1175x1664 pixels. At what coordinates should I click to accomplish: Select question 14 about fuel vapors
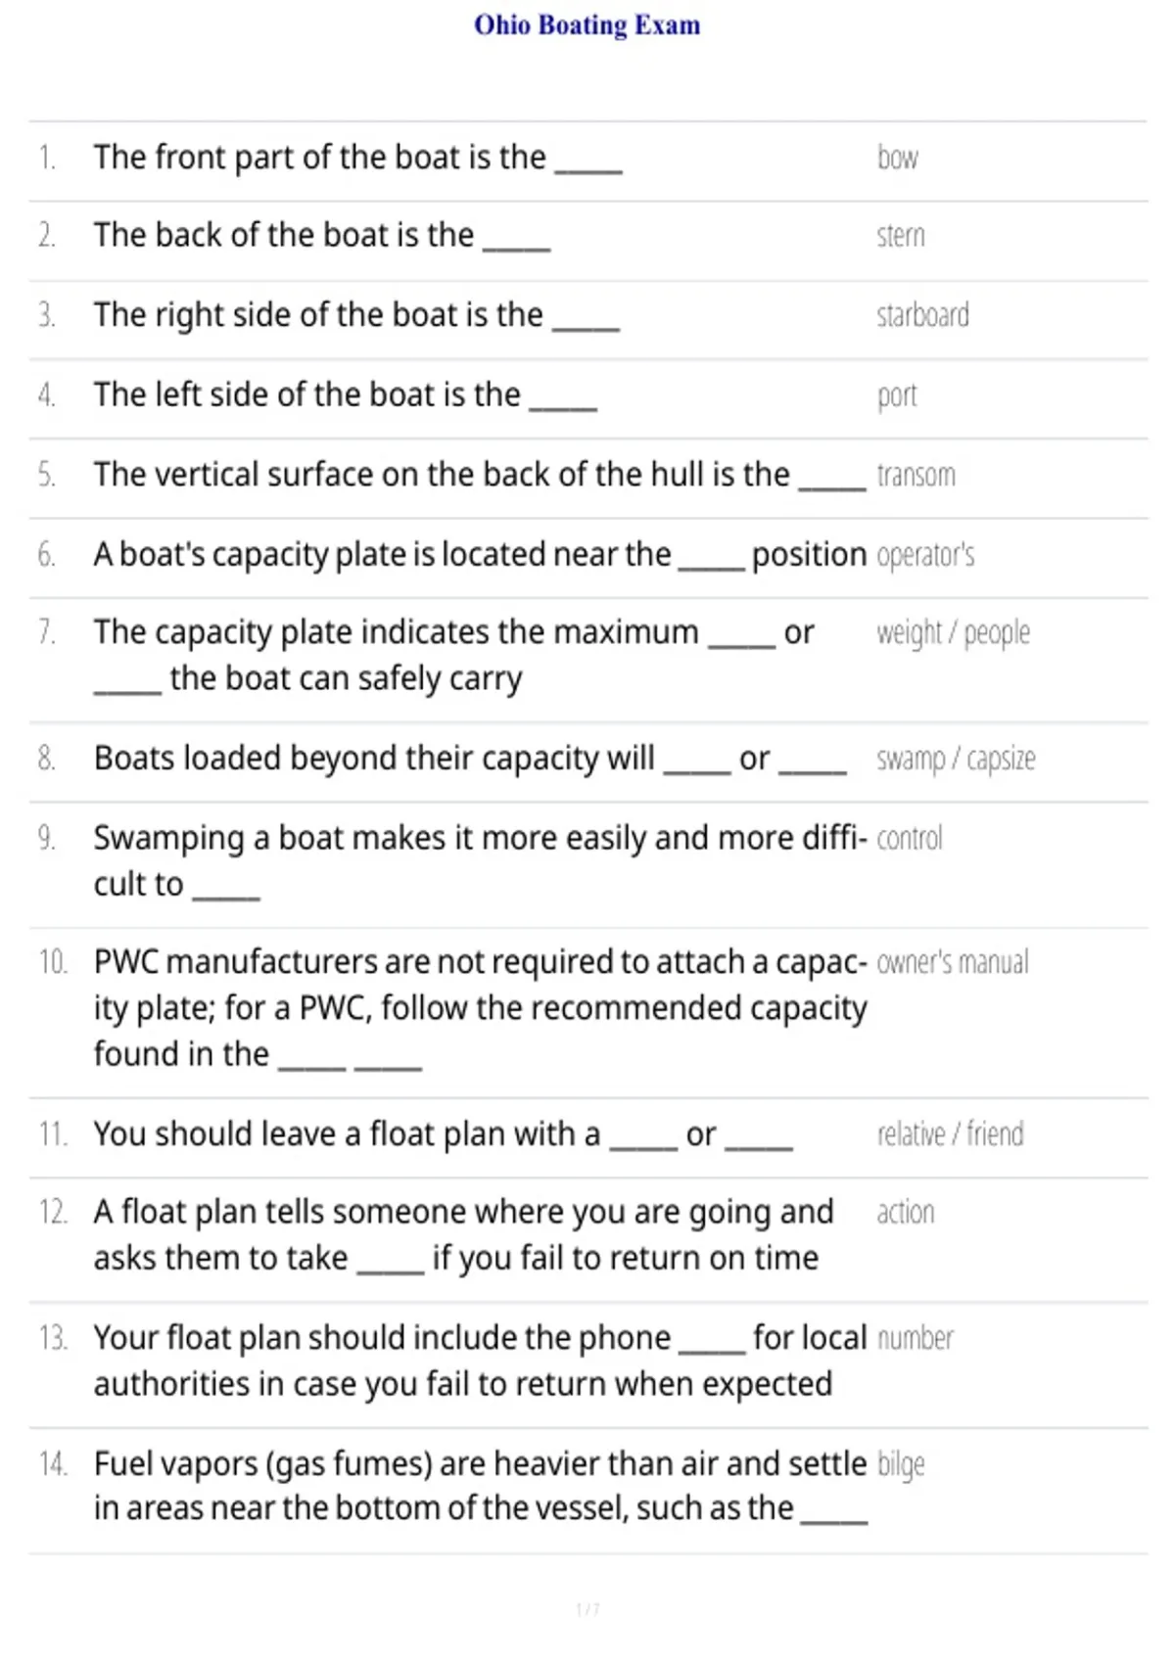480,1487
